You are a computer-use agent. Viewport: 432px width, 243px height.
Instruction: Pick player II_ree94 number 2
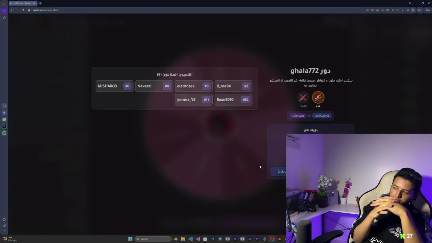[233, 86]
